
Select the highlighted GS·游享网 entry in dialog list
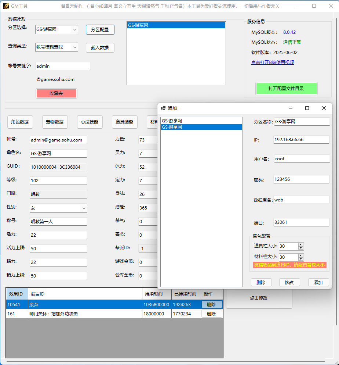(201, 127)
